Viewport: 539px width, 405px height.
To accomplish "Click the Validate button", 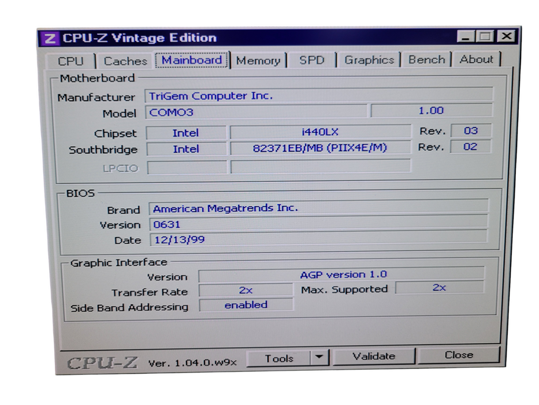I will pos(374,356).
